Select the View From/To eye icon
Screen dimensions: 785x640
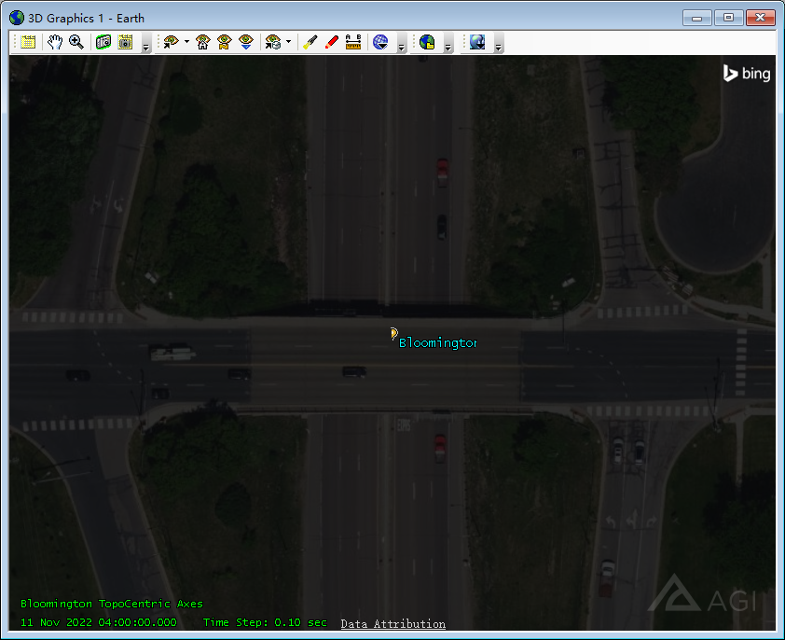(x=170, y=42)
